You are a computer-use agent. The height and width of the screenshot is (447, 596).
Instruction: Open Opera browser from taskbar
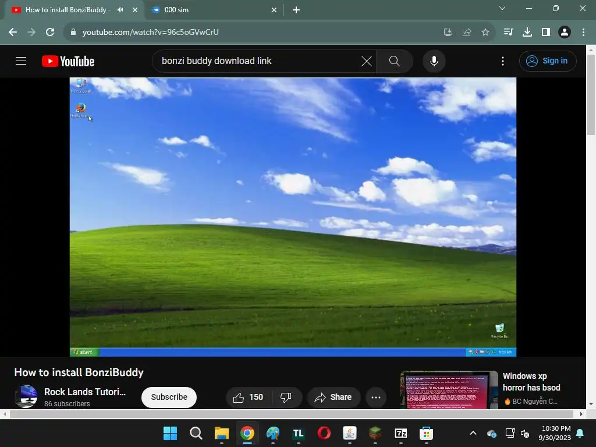(324, 433)
